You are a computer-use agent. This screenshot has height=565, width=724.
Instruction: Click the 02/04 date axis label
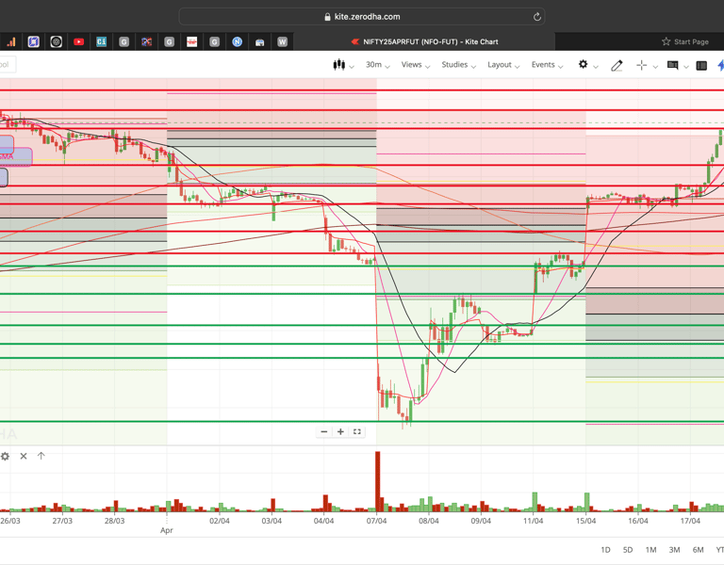(220, 521)
